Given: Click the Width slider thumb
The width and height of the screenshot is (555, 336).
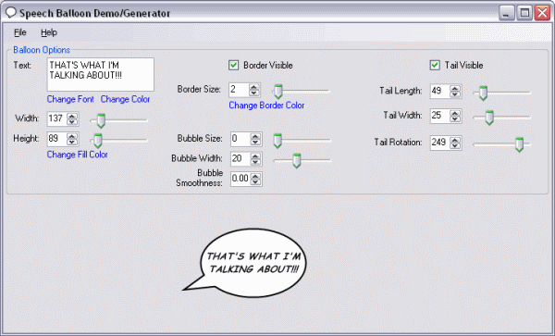Looking at the screenshot, I should (101, 120).
